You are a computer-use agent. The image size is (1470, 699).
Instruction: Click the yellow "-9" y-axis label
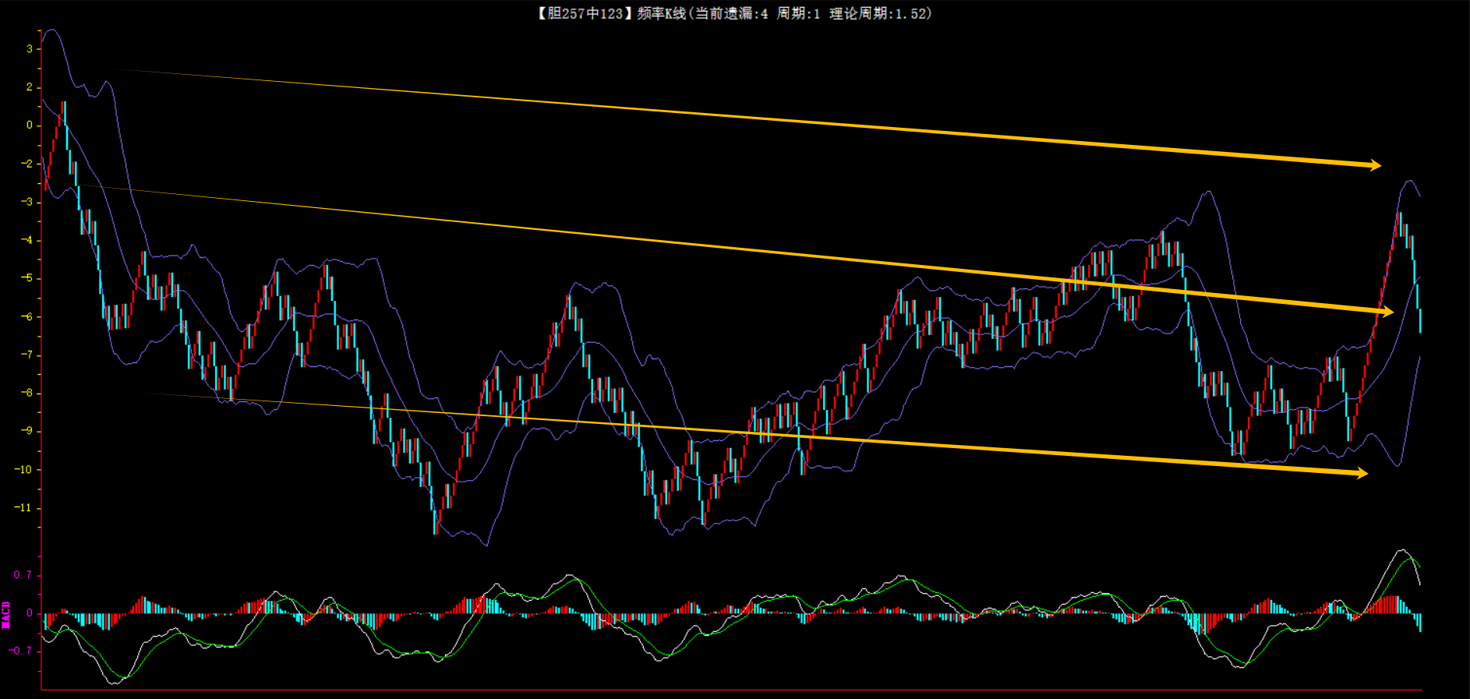pyautogui.click(x=27, y=431)
